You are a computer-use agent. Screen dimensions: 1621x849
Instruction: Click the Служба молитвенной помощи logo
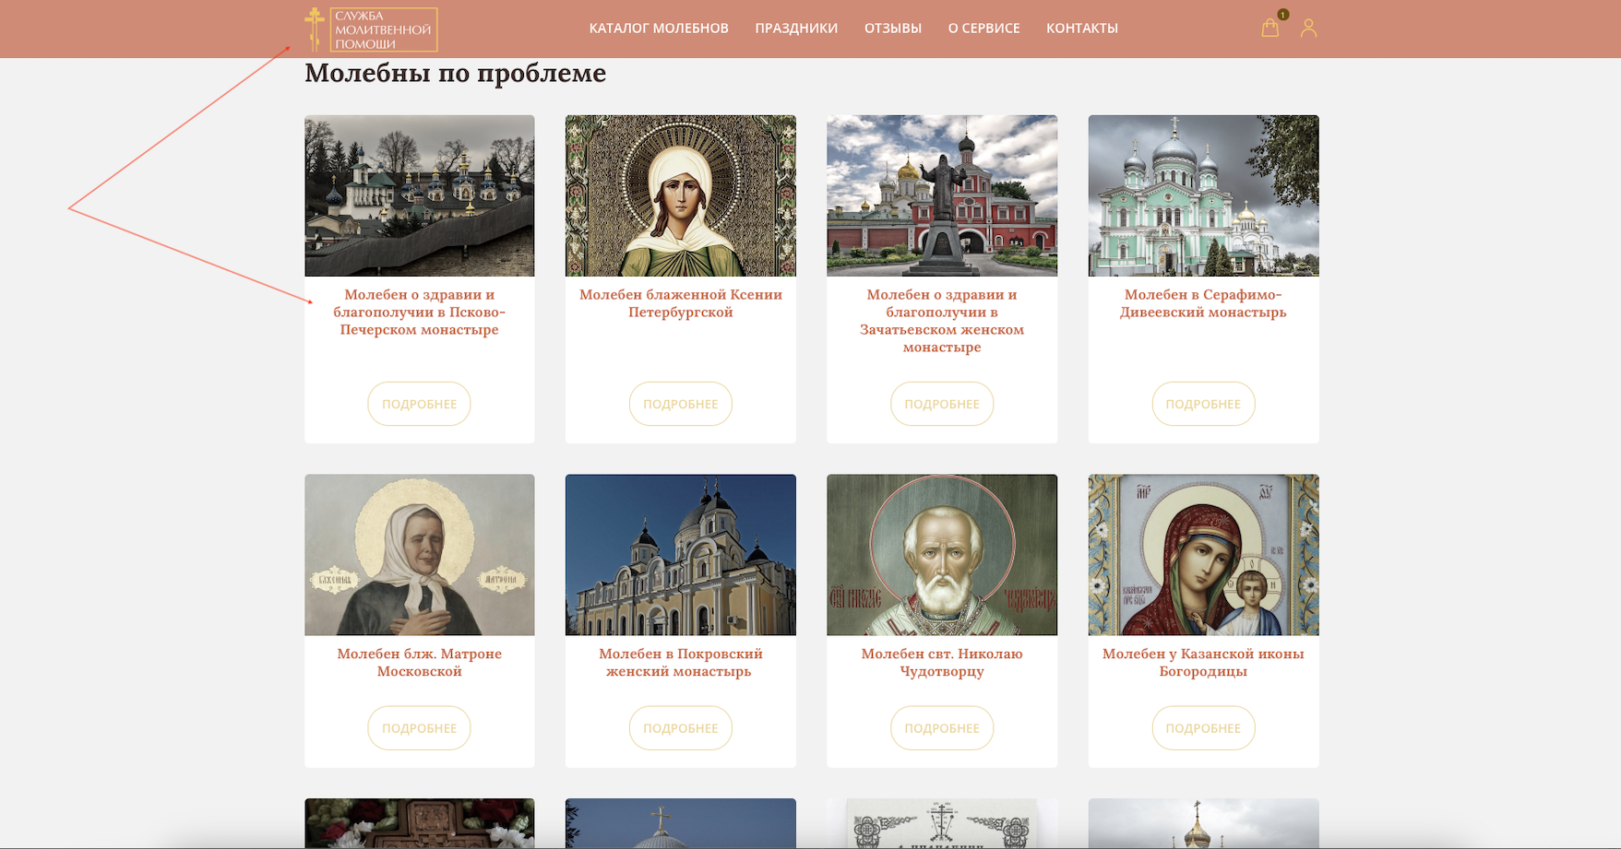click(371, 29)
